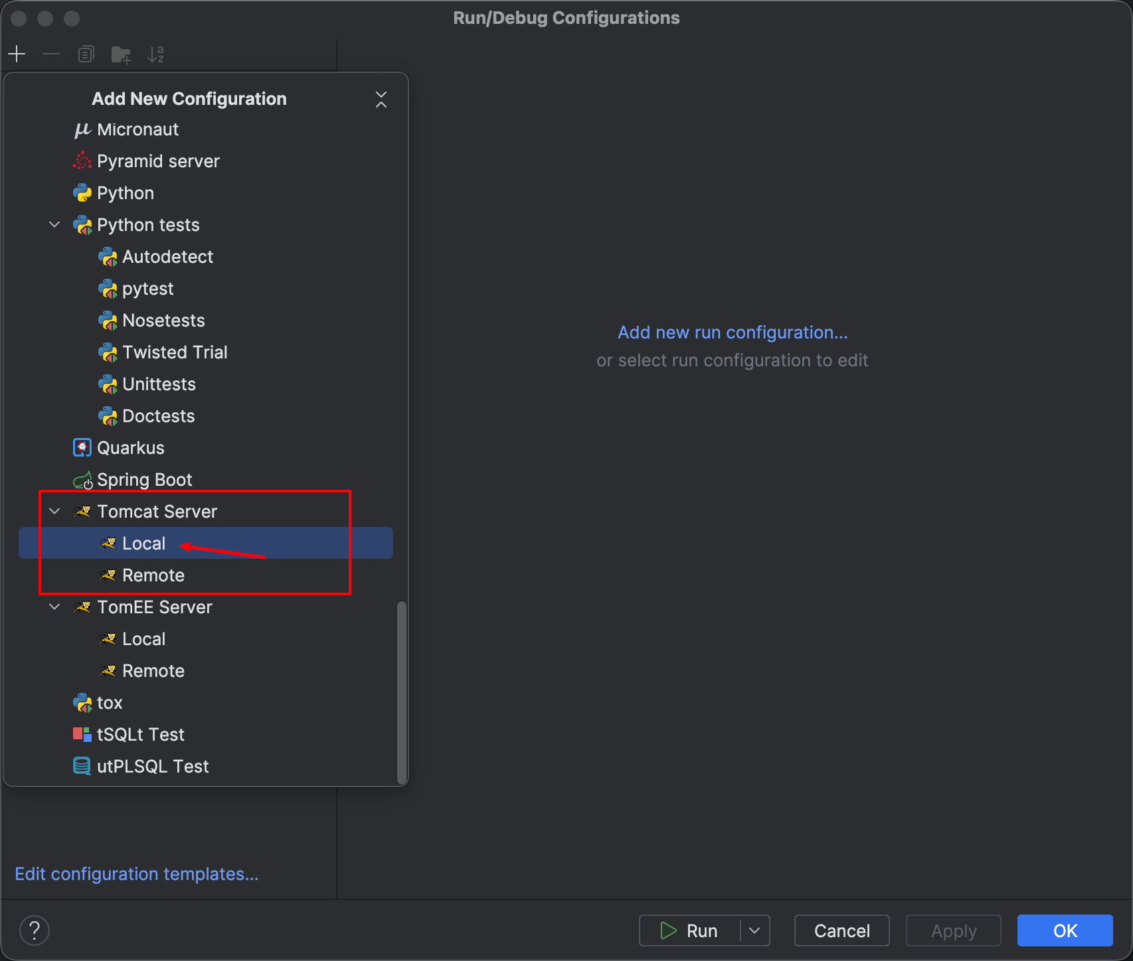
Task: Click the Python tests group icon
Action: pyautogui.click(x=82, y=225)
